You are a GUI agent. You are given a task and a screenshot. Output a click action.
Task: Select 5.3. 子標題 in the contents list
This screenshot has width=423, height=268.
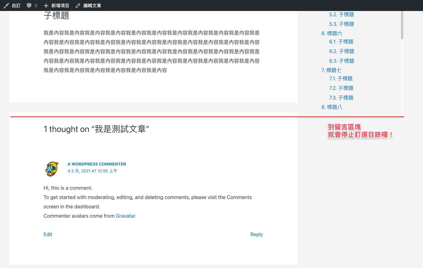[341, 24]
